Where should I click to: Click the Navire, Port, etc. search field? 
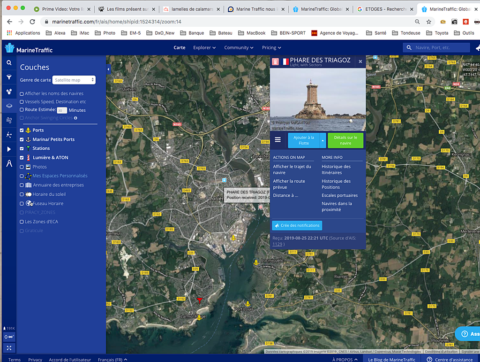pos(436,47)
